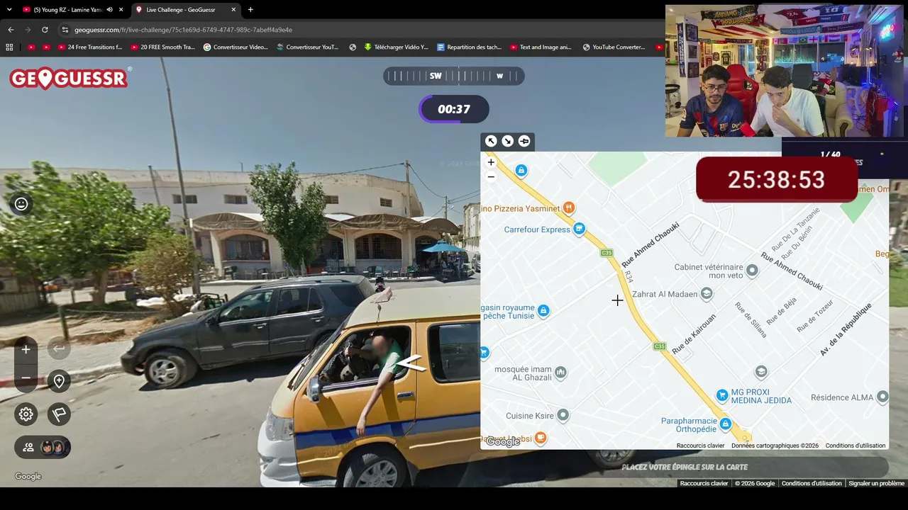Close the Live Challenge GeoGuessr tab
Screen dimensions: 908x510
pos(233,10)
